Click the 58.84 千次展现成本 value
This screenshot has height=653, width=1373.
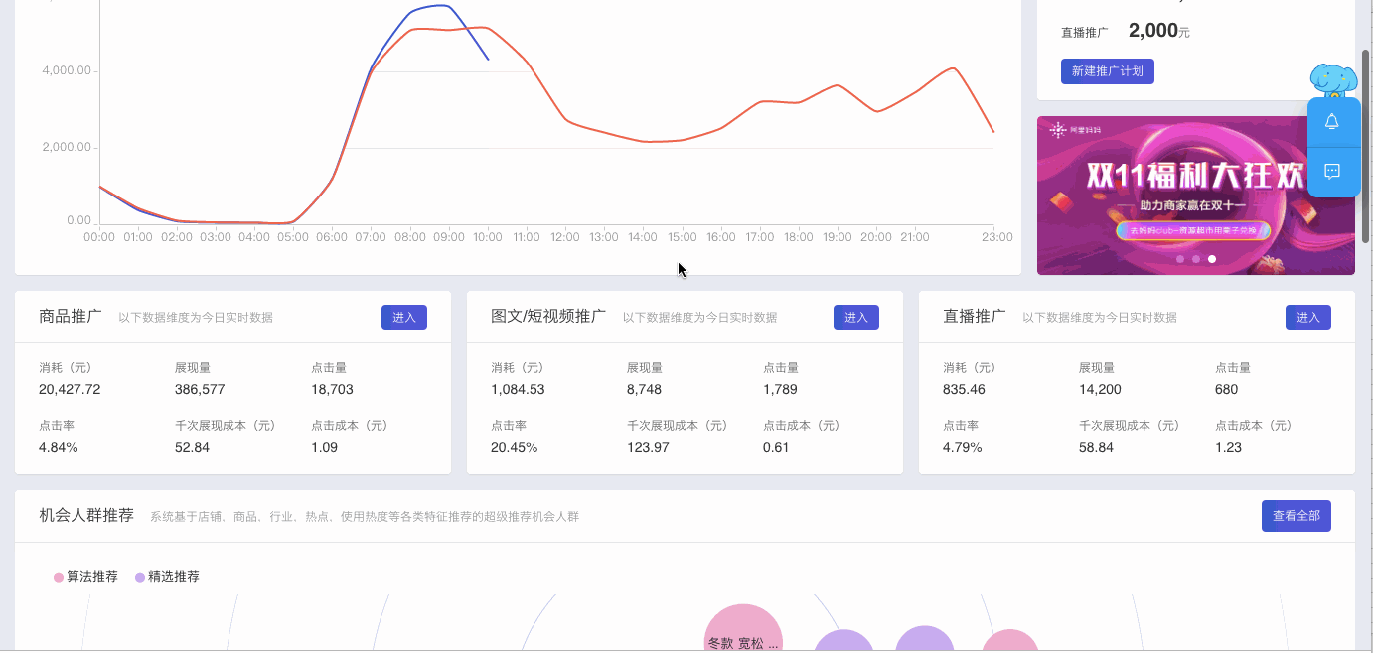(x=1096, y=447)
